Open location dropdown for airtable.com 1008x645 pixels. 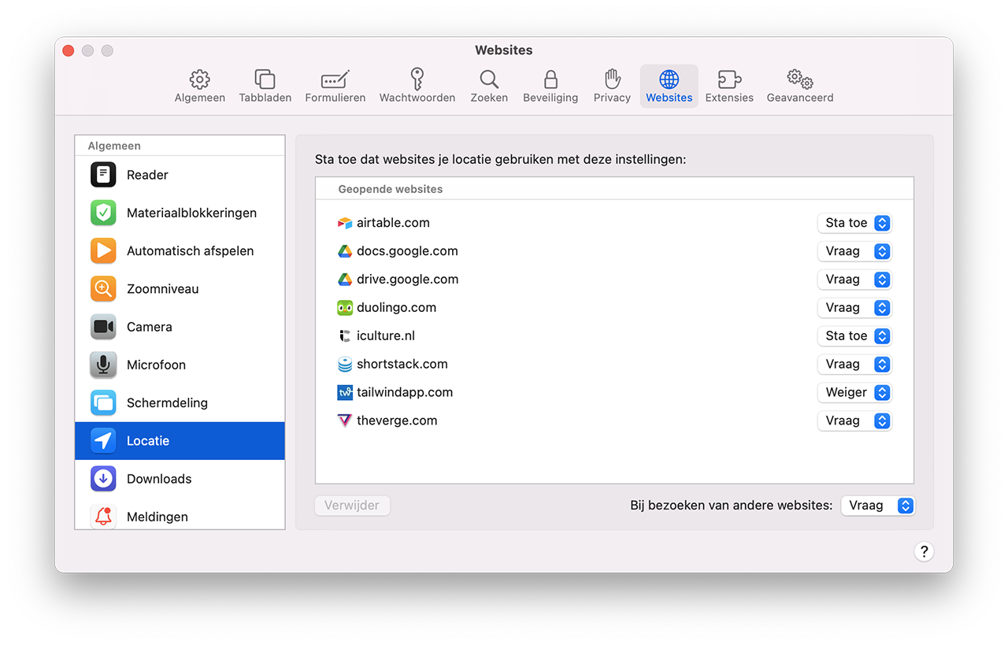854,223
